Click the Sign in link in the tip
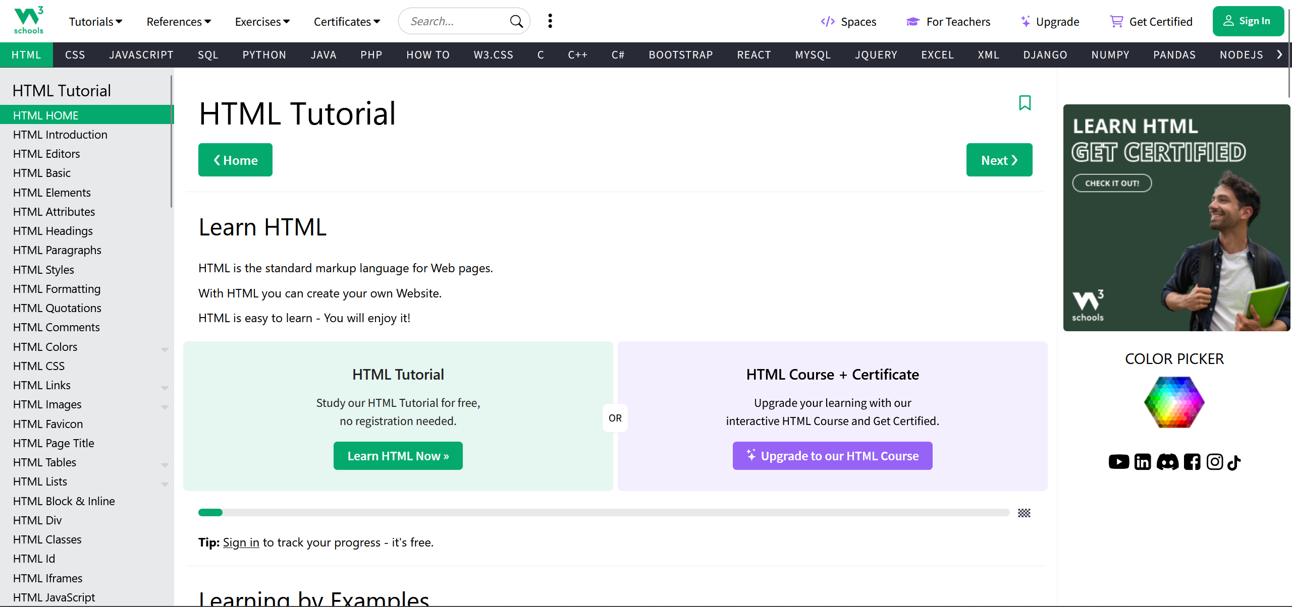Image resolution: width=1292 pixels, height=607 pixels. [x=241, y=542]
